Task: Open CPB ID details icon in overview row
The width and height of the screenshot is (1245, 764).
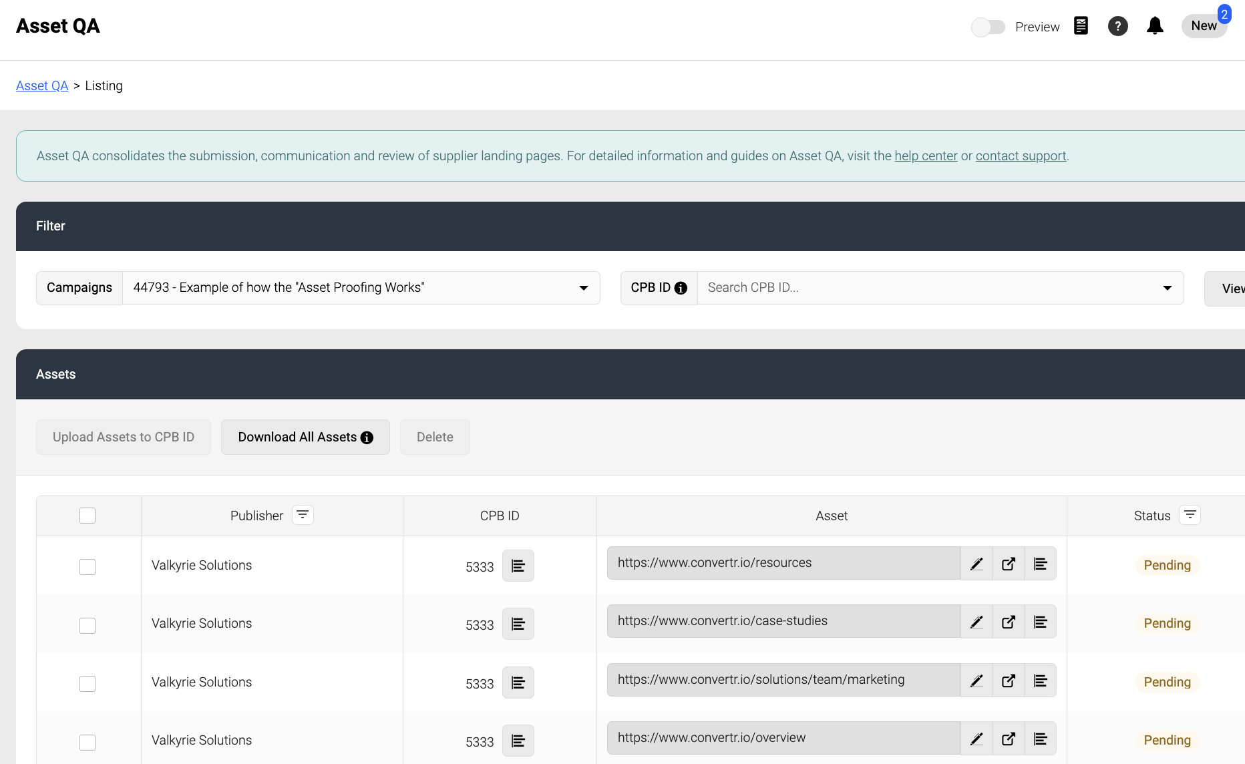Action: coord(518,741)
